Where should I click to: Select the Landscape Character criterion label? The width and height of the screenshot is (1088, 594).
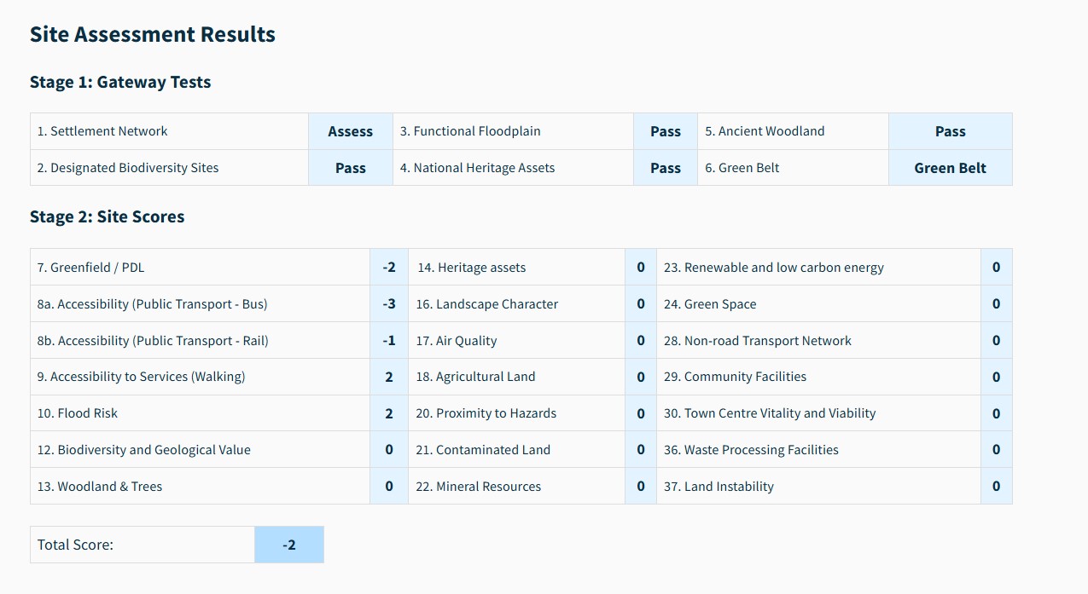tap(487, 304)
